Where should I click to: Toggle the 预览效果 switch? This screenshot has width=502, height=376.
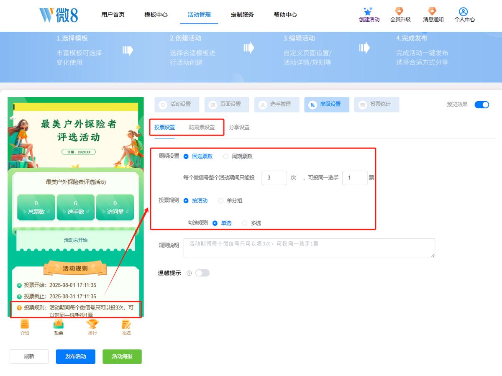pyautogui.click(x=482, y=105)
